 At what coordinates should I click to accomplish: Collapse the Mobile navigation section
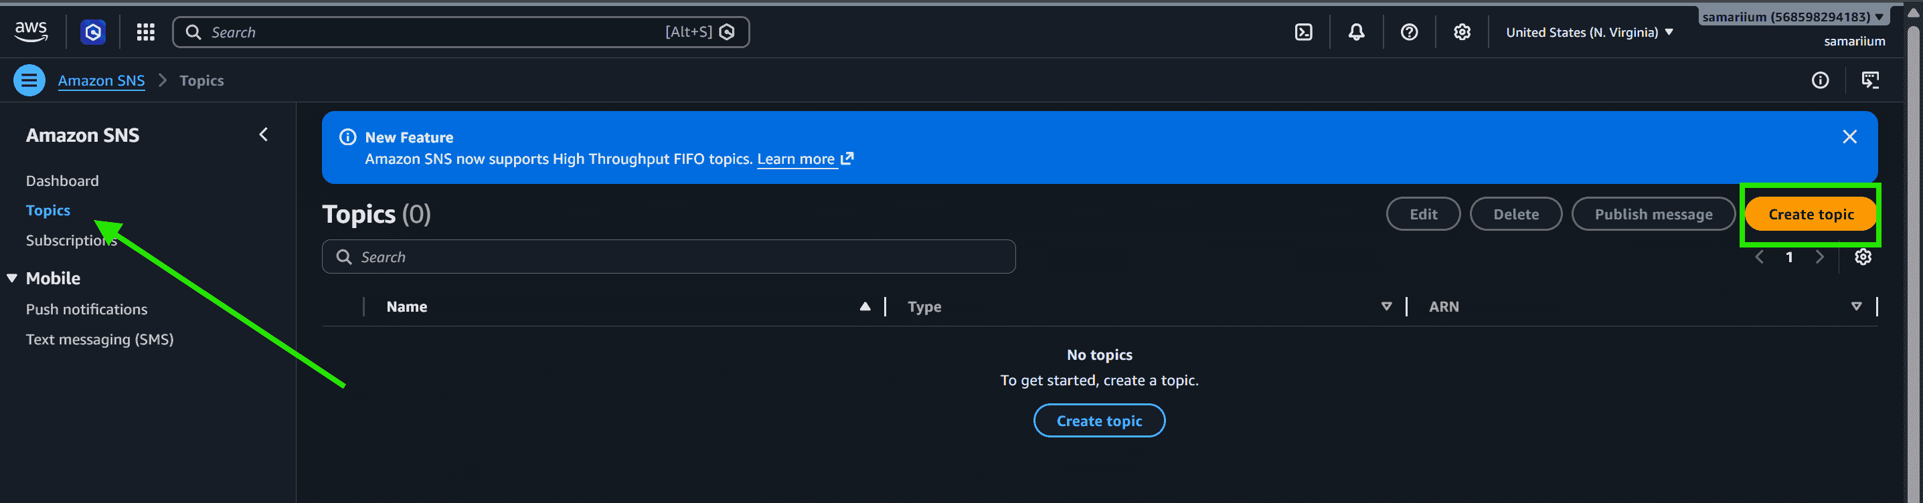pyautogui.click(x=12, y=278)
